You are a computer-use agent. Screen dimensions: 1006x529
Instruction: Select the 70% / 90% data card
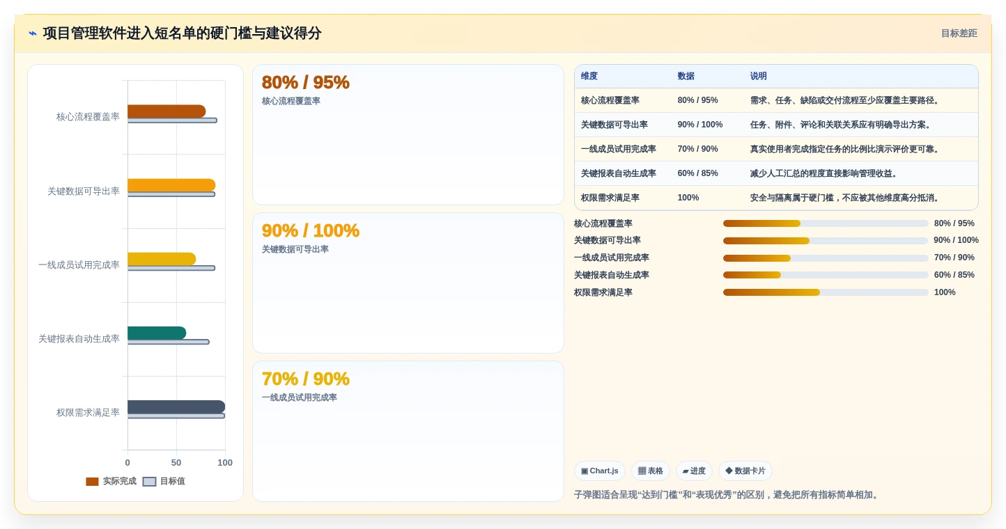408,432
